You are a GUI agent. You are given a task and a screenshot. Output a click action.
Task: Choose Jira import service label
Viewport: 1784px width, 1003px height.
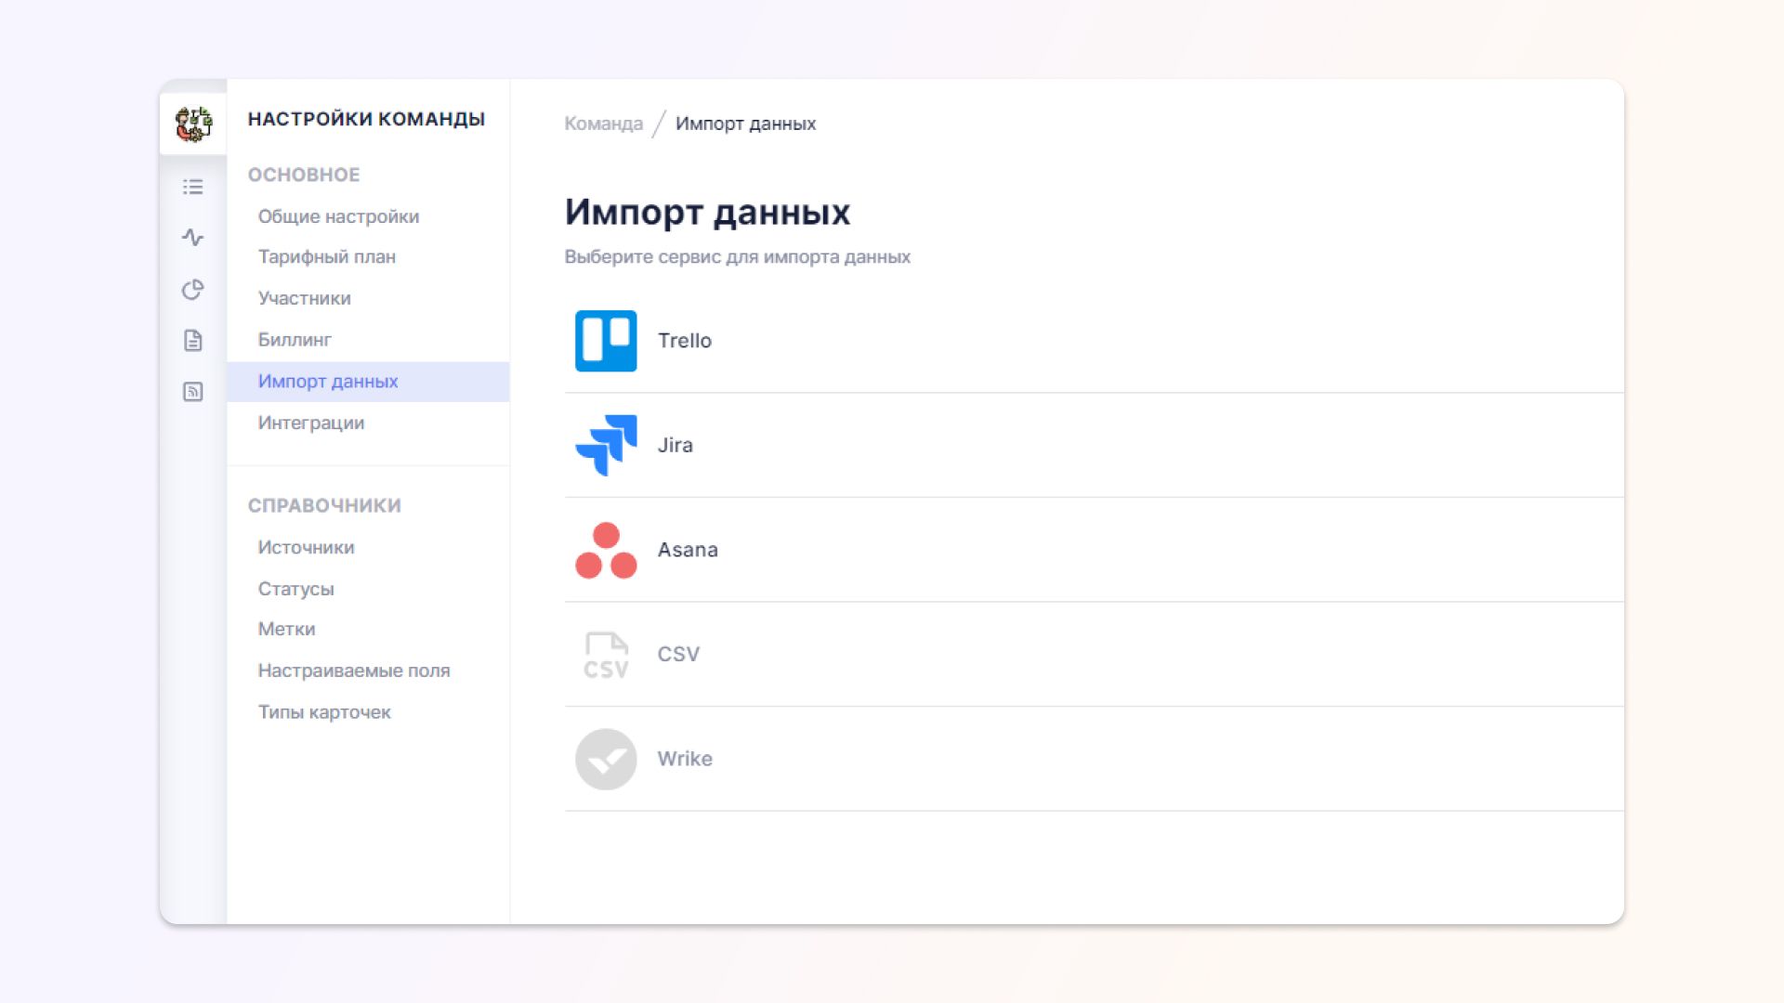click(675, 445)
